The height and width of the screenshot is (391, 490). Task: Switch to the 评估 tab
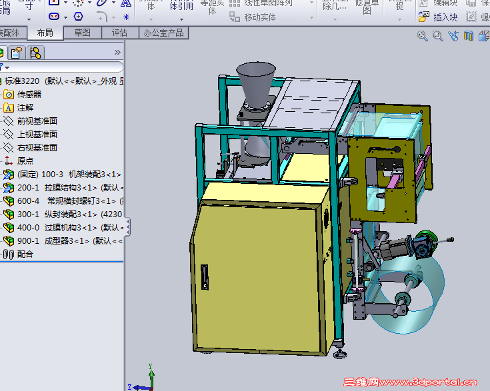coord(120,33)
